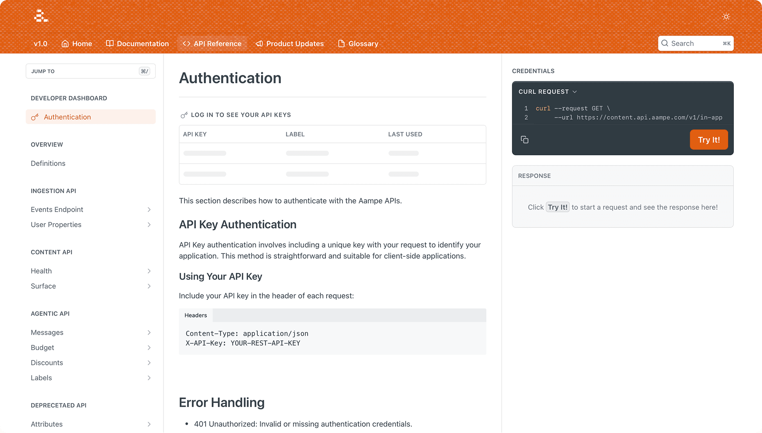This screenshot has height=433, width=762.
Task: Click the Home house icon
Action: [65, 43]
